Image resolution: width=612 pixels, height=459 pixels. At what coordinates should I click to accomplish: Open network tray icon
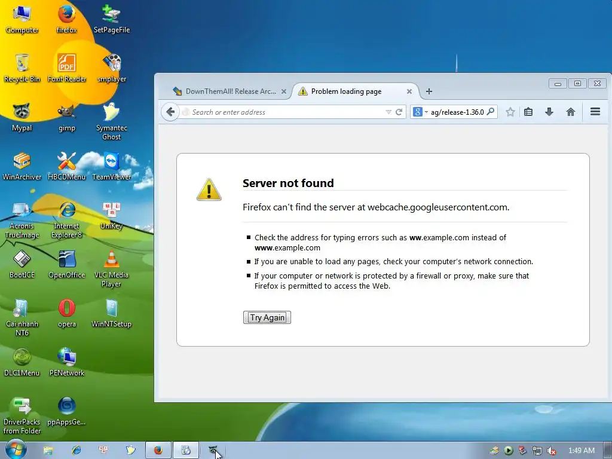537,451
